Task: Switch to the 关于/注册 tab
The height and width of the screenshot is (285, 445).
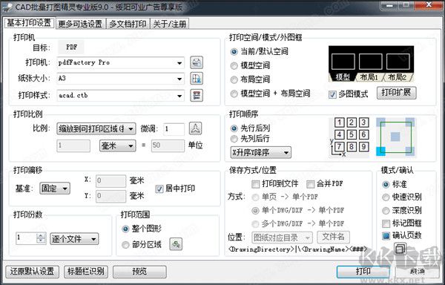Action: point(169,24)
